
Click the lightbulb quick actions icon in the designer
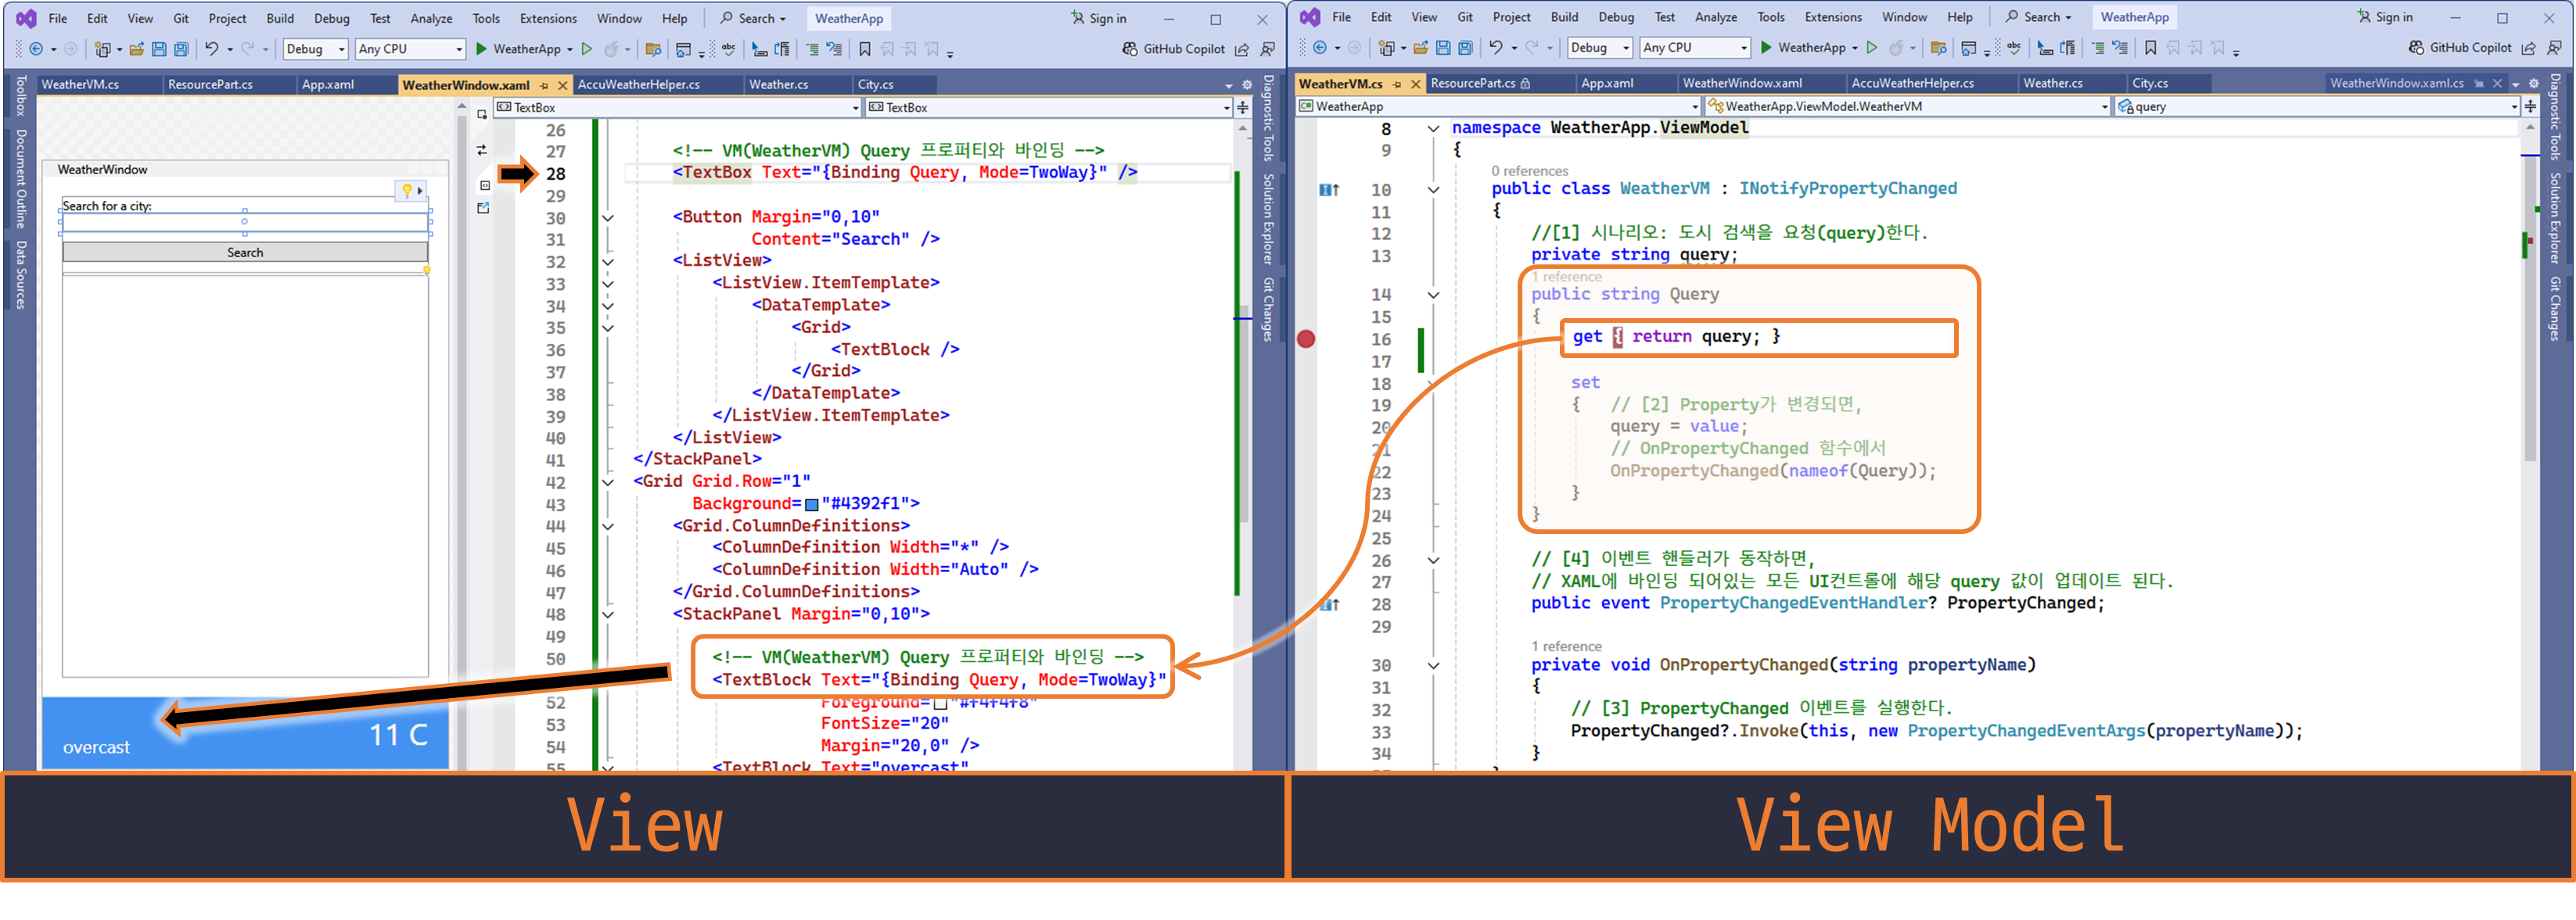point(407,190)
